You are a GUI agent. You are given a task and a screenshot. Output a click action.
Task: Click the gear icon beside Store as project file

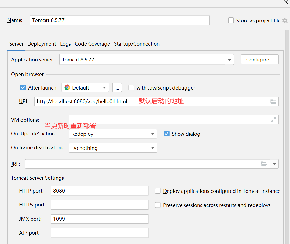pos(285,21)
